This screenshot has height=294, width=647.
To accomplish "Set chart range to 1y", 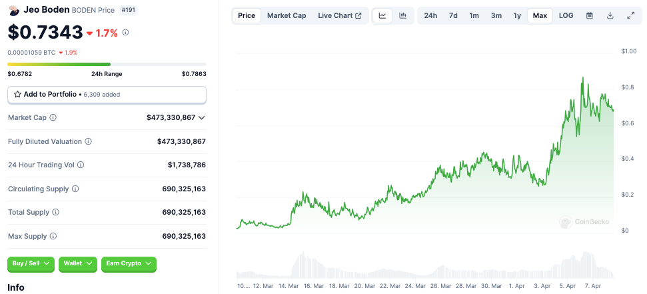I will click(517, 16).
